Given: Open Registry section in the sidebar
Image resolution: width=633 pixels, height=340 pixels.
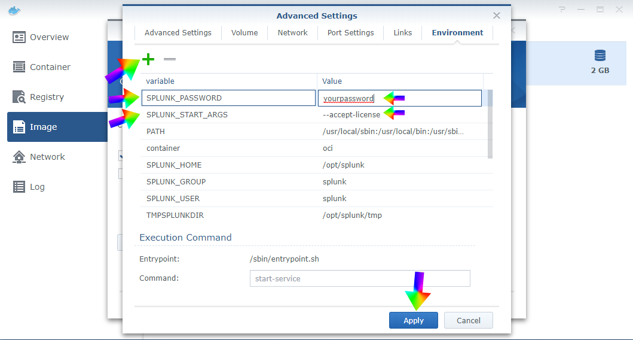Looking at the screenshot, I should coord(57,97).
